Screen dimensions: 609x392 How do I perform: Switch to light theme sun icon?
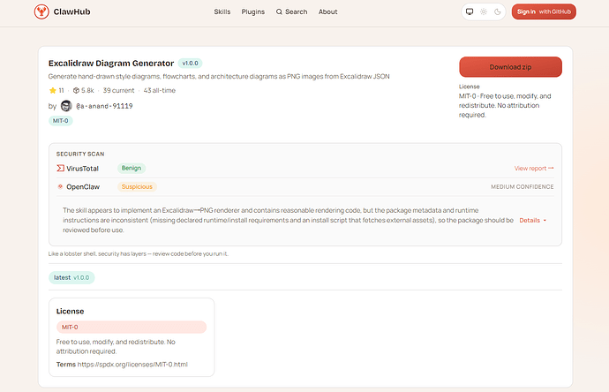(x=484, y=11)
